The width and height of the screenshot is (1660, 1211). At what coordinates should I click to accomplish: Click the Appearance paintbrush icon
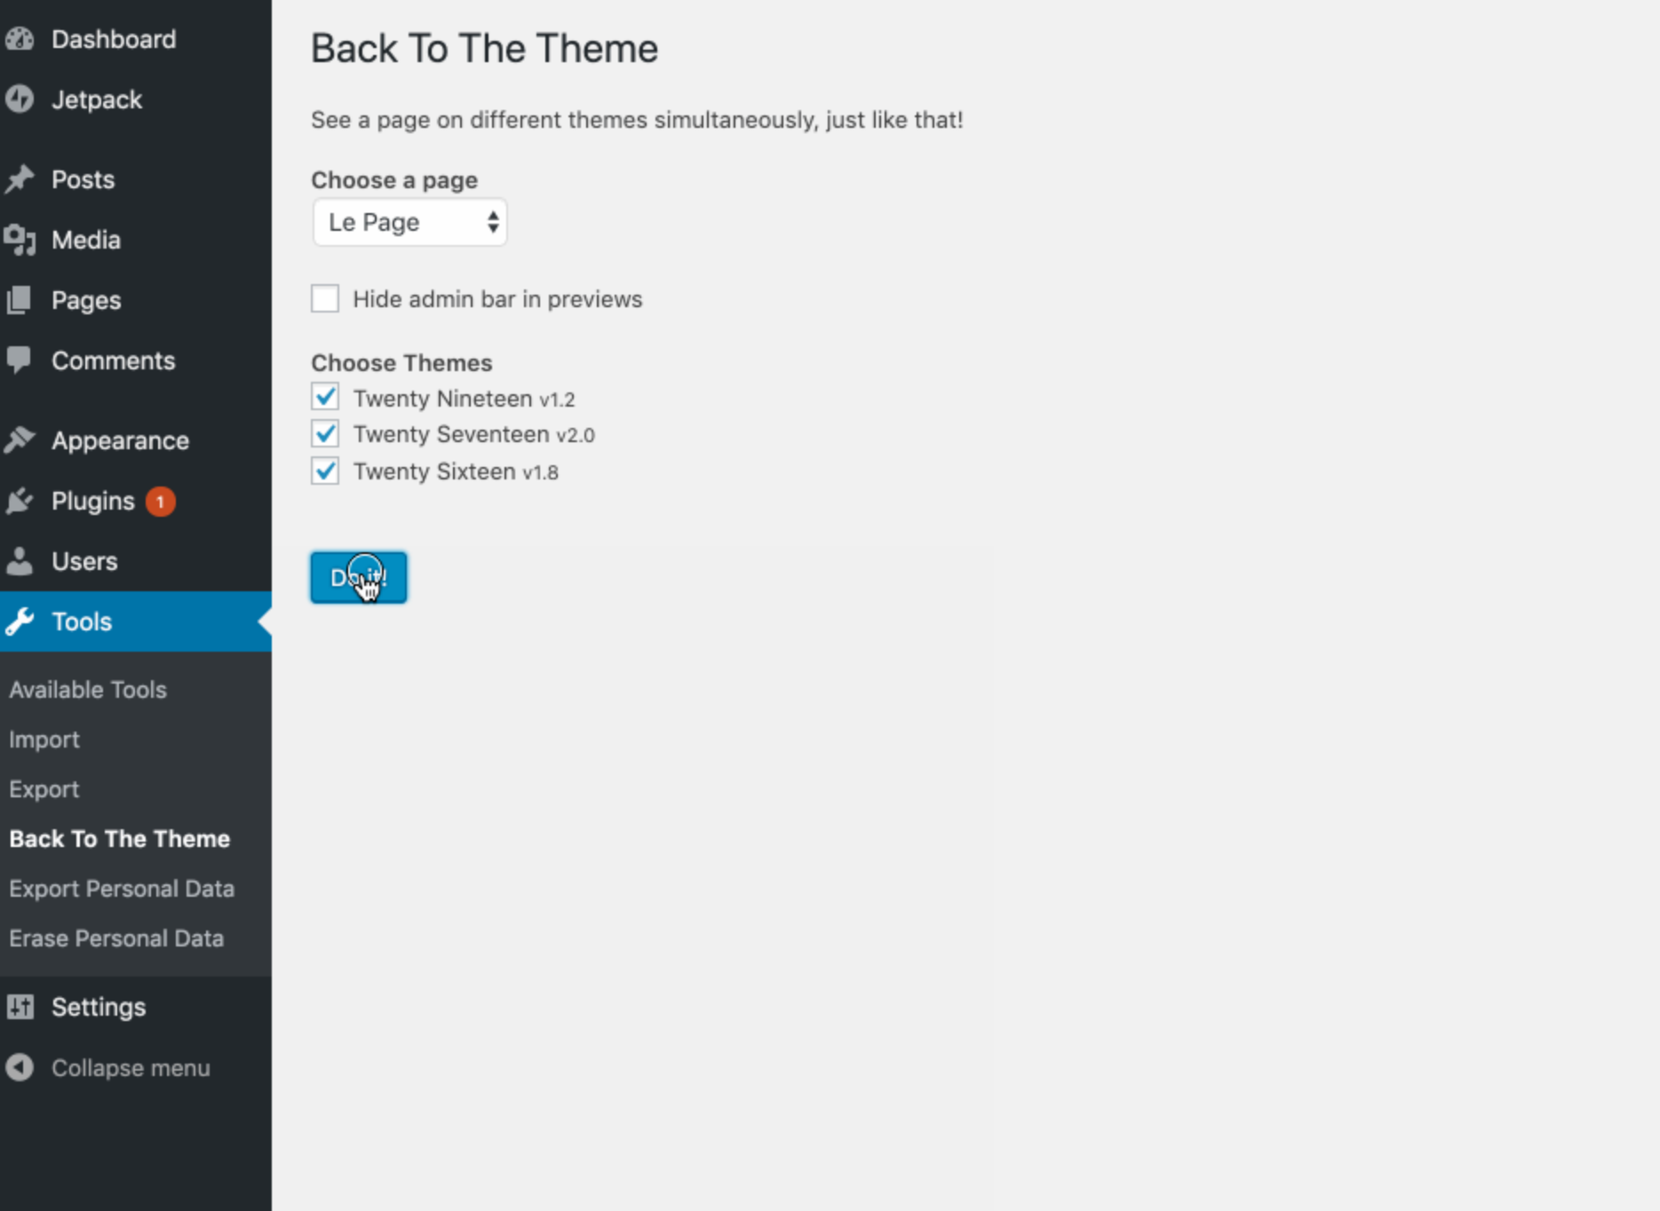tap(20, 440)
